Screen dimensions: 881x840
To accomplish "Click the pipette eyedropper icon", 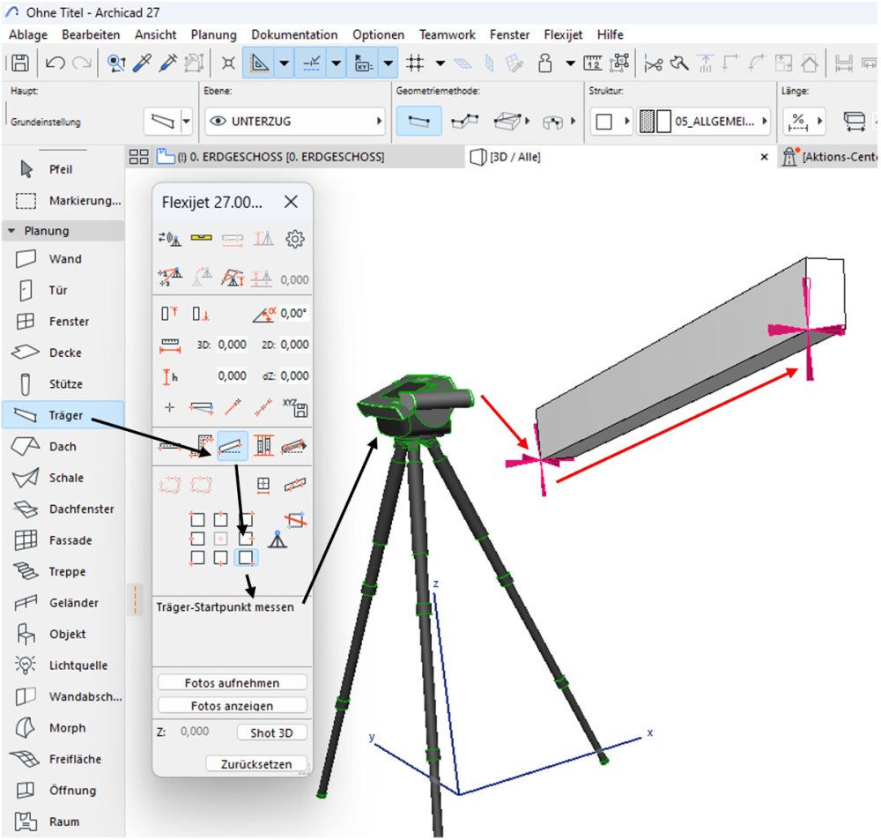I will pos(143,63).
